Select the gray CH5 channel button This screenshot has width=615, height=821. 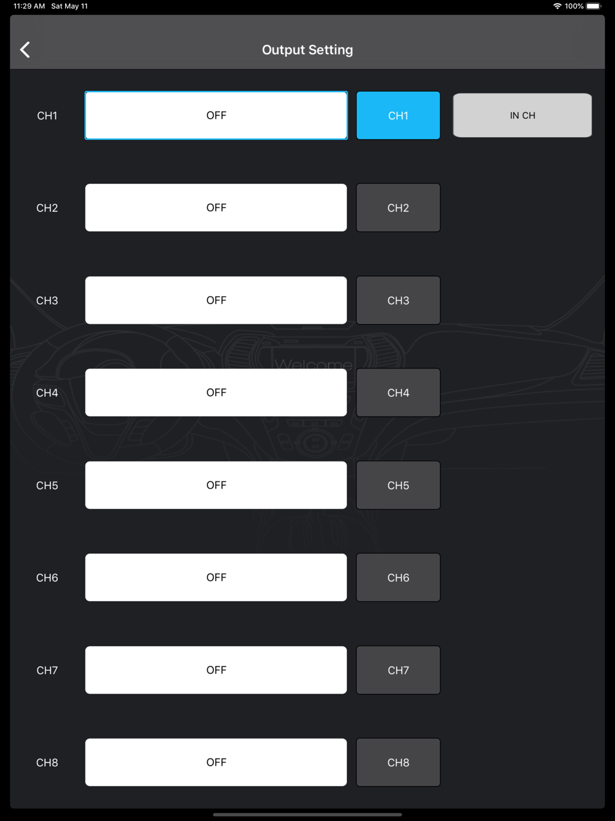click(x=398, y=485)
